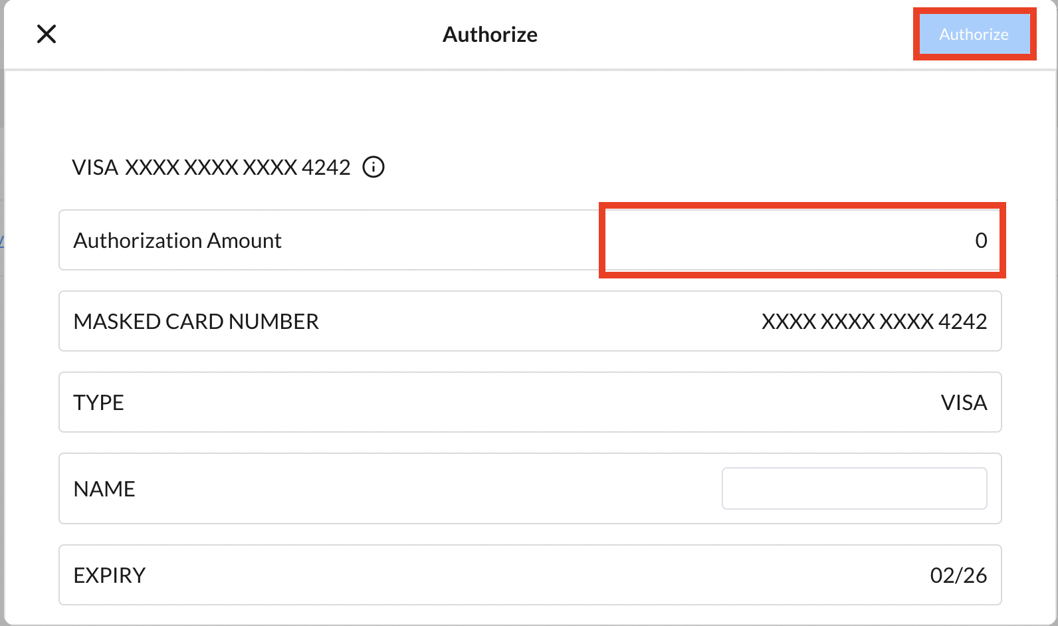Select the Authorize dialog title text
1058x626 pixels.
coord(490,35)
